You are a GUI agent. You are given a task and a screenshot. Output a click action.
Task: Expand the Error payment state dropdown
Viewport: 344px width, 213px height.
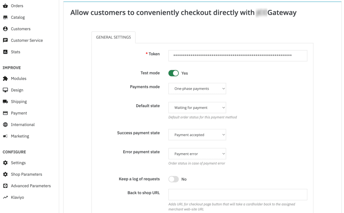pyautogui.click(x=197, y=154)
